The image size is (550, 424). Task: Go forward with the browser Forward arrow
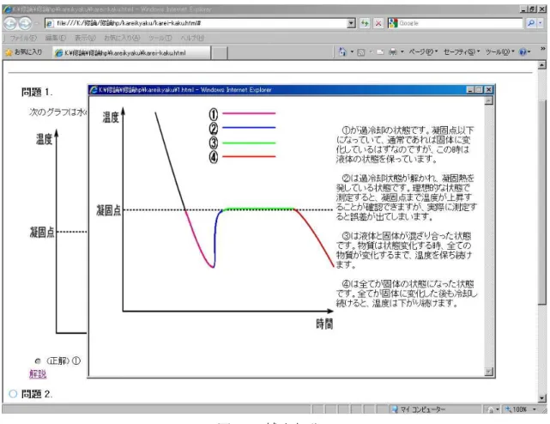pyautogui.click(x=25, y=23)
